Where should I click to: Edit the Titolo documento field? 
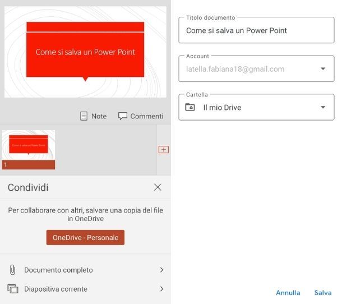click(256, 30)
